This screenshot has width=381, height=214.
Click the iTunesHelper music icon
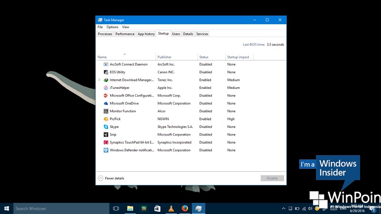tap(106, 88)
